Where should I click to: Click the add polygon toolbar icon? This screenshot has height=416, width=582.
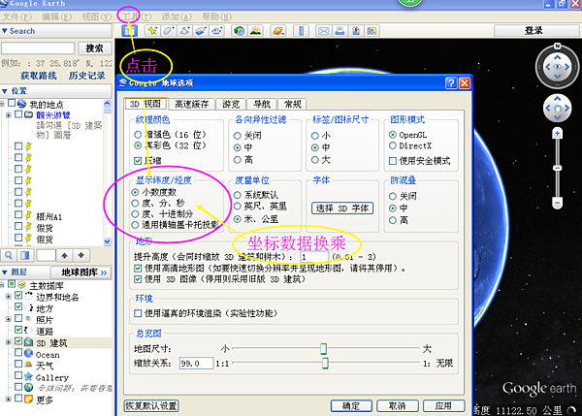(169, 31)
